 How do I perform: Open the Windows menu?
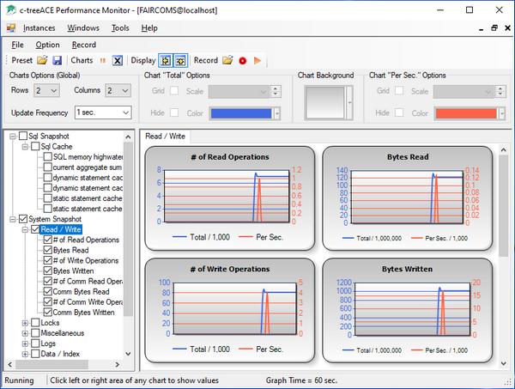83,28
